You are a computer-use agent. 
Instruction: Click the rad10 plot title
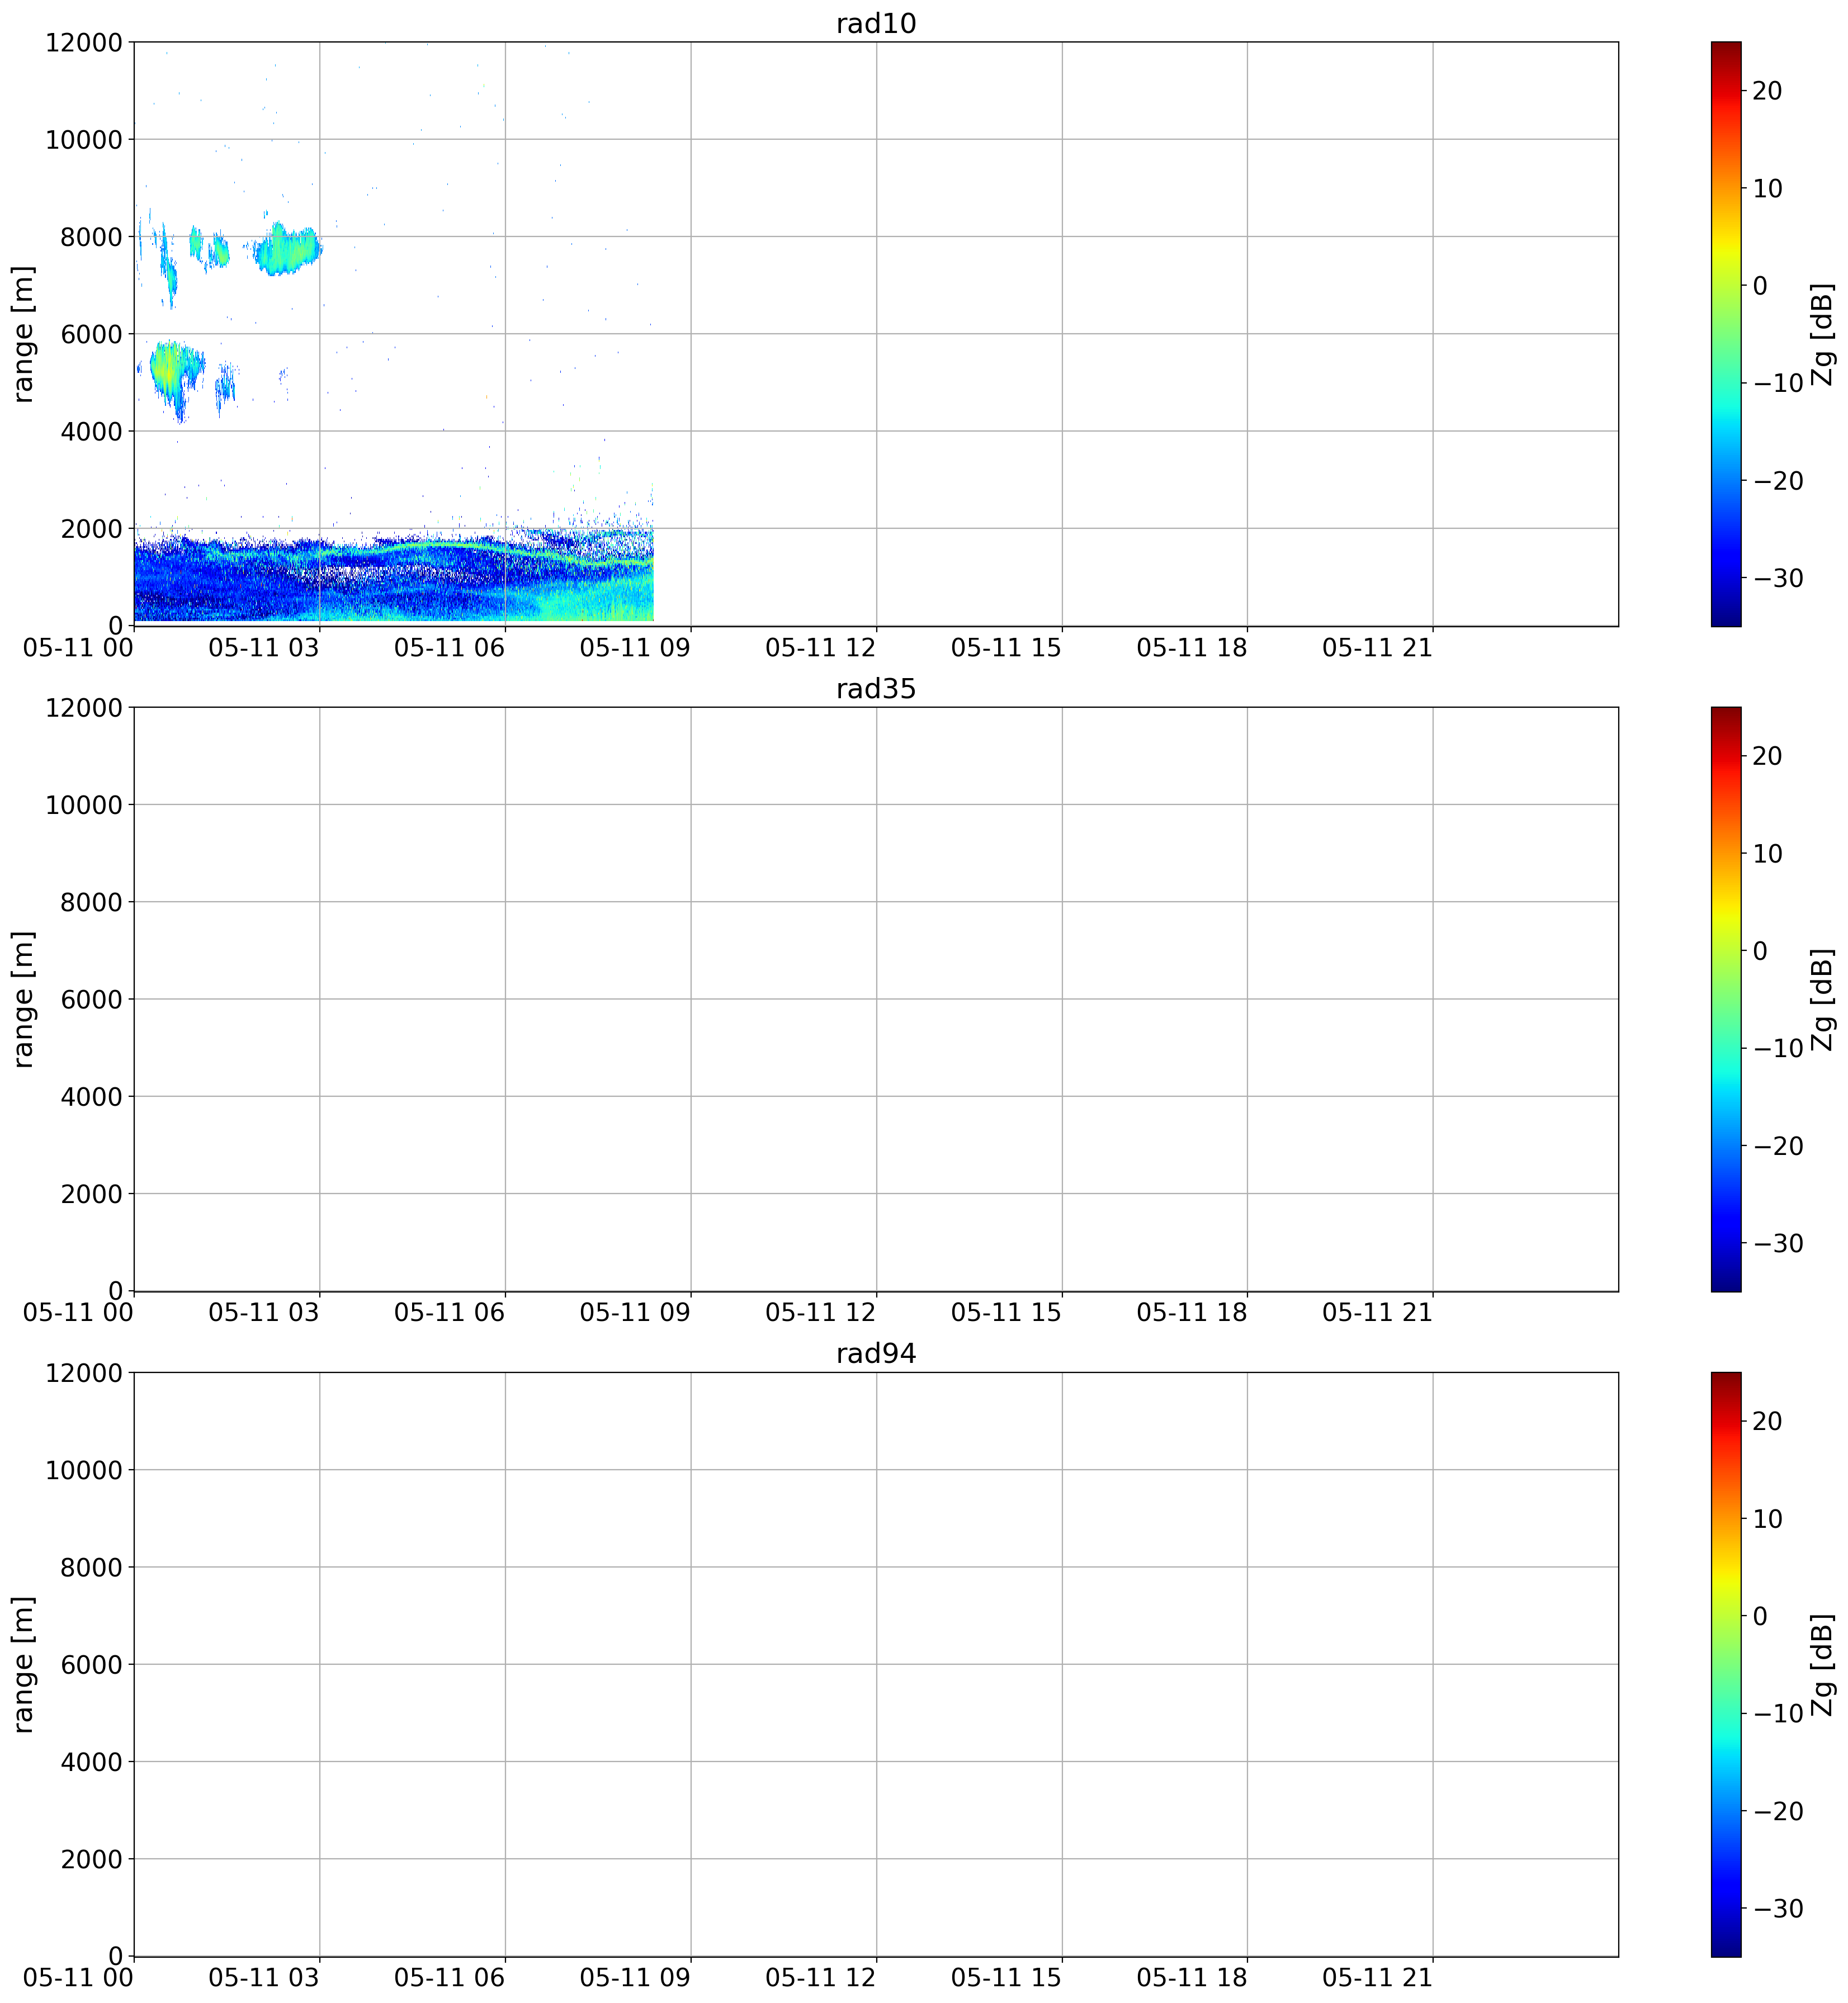pos(876,24)
